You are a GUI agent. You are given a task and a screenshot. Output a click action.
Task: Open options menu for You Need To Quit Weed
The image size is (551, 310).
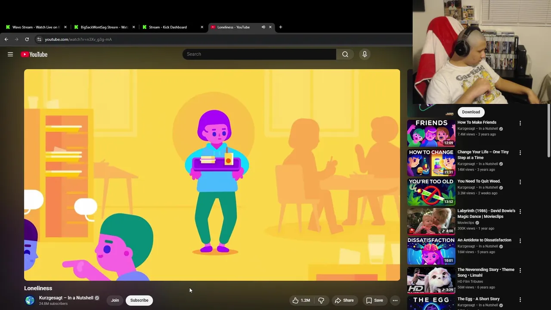click(520, 182)
